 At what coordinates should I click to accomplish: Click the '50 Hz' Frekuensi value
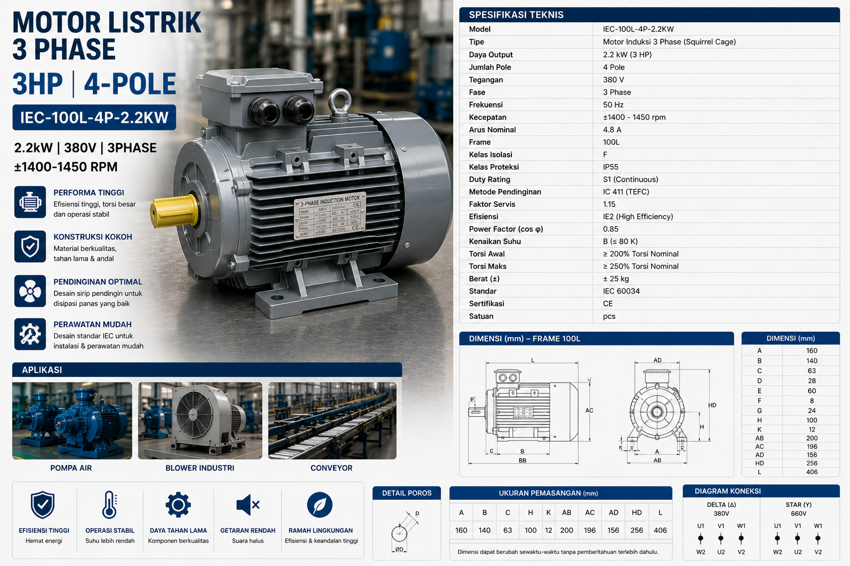point(613,104)
